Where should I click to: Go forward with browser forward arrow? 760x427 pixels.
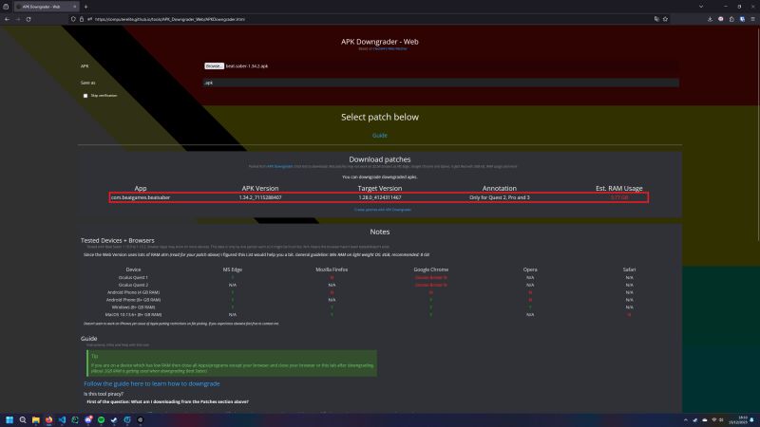click(x=18, y=19)
